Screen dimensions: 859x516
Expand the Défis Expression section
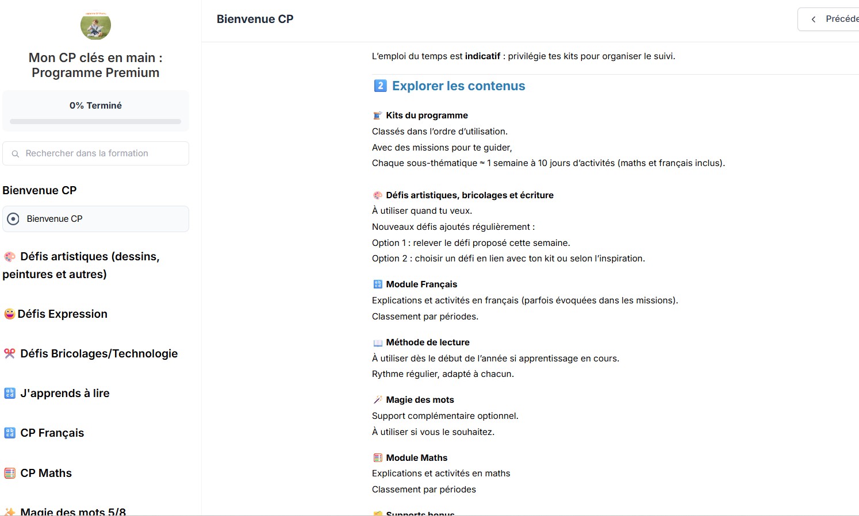[63, 314]
